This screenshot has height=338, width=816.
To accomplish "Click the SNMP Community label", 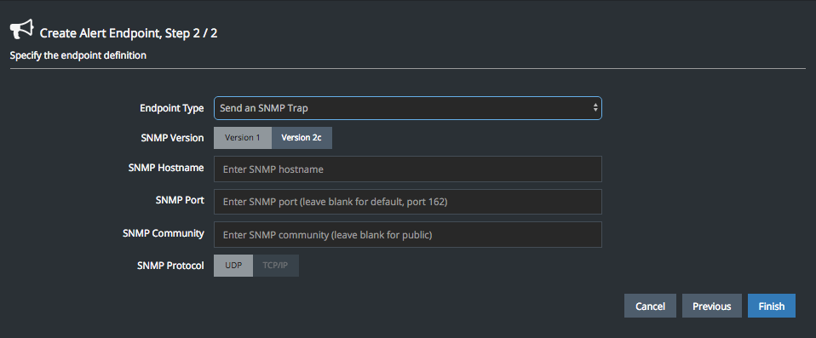I will [x=164, y=233].
